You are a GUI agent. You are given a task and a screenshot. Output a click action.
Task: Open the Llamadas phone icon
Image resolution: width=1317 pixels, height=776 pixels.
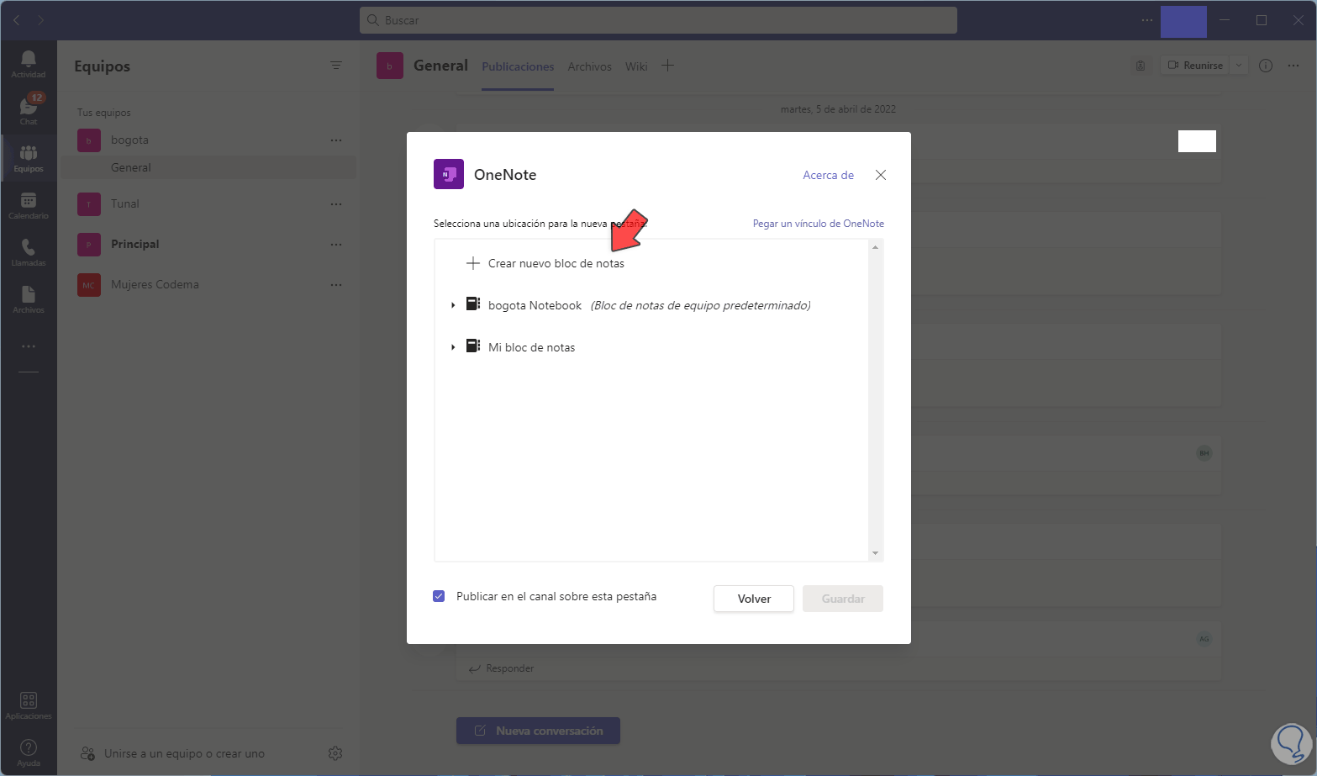(29, 251)
